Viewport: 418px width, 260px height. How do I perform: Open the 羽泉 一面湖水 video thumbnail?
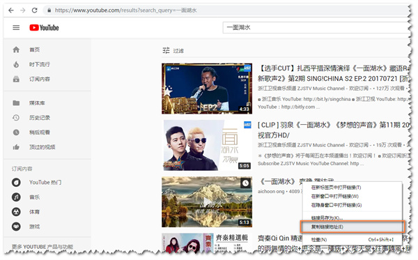[x=207, y=145]
